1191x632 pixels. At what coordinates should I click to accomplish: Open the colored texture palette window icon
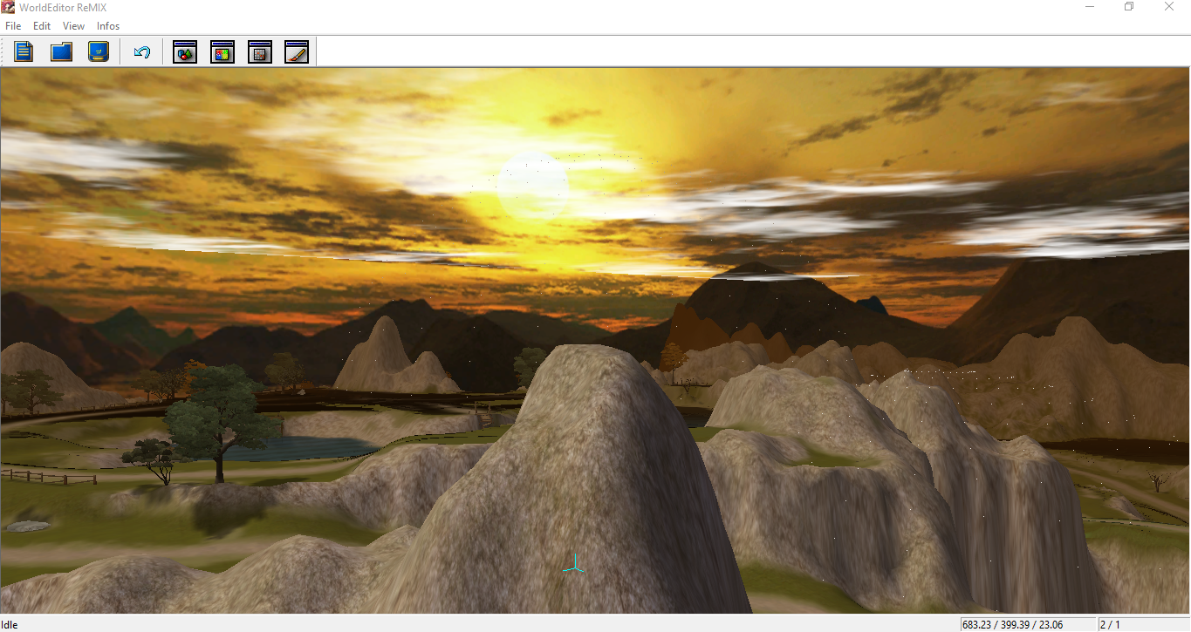(x=222, y=51)
